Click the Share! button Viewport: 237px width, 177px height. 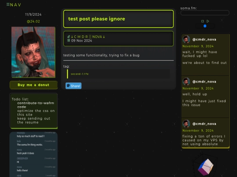(73, 86)
